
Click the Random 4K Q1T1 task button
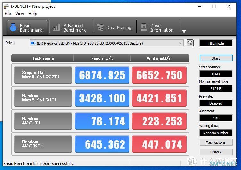(43, 121)
